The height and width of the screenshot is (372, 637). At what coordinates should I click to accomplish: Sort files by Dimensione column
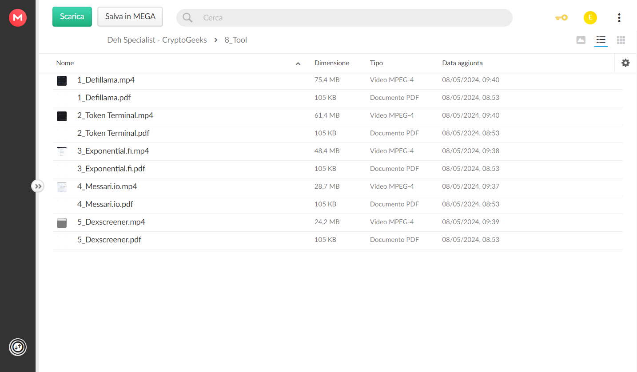[332, 63]
